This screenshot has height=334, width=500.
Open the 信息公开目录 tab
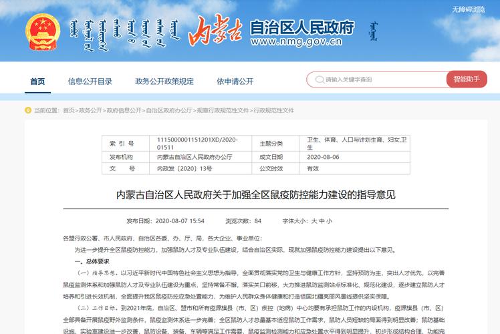click(90, 81)
